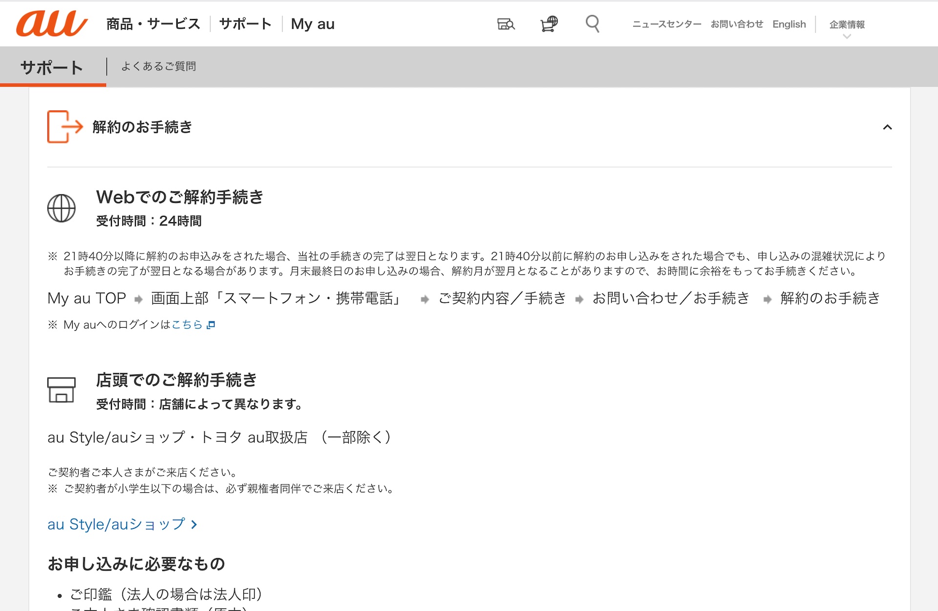938x611 pixels.
Task: Open ニュースセンター link
Action: tap(666, 24)
